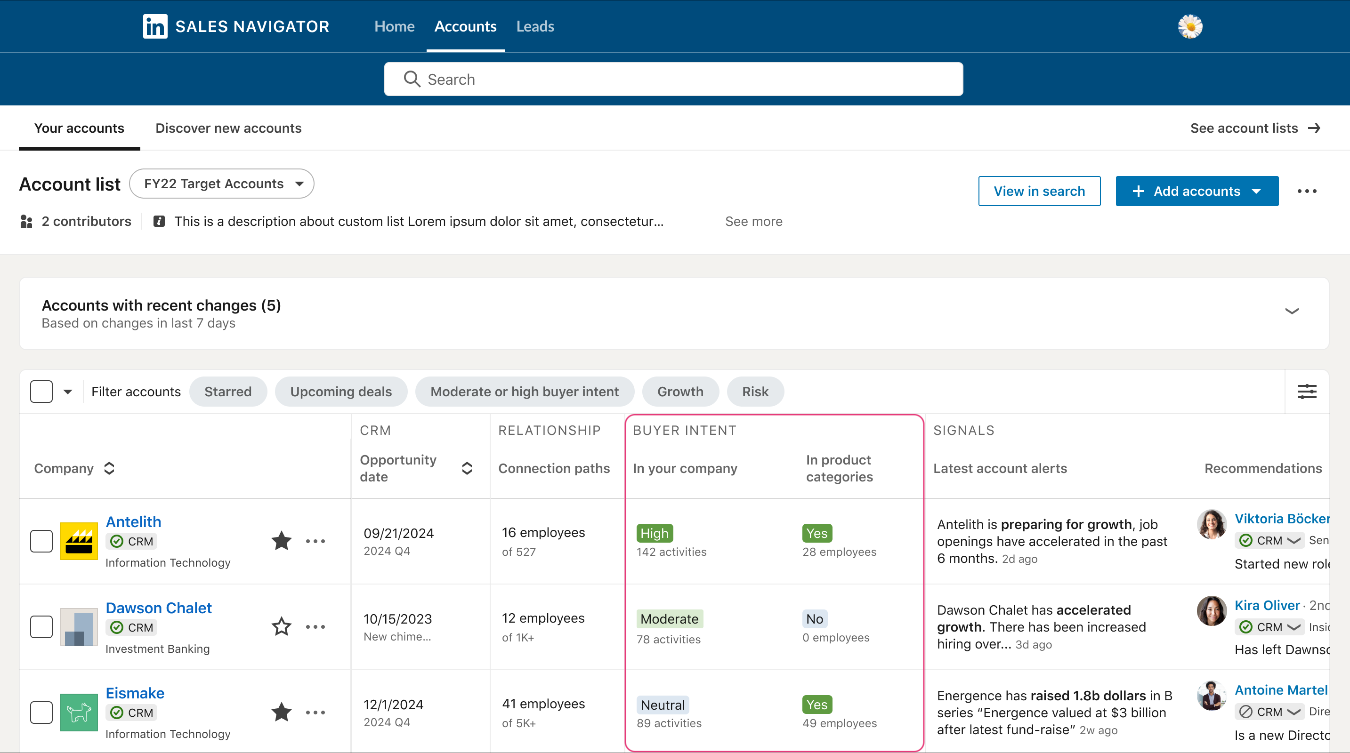Open Dawson Chalet row more actions menu

(x=315, y=626)
